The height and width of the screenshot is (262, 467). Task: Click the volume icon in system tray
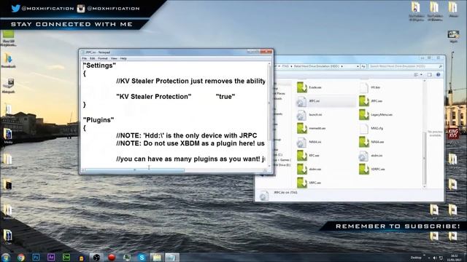(435, 258)
